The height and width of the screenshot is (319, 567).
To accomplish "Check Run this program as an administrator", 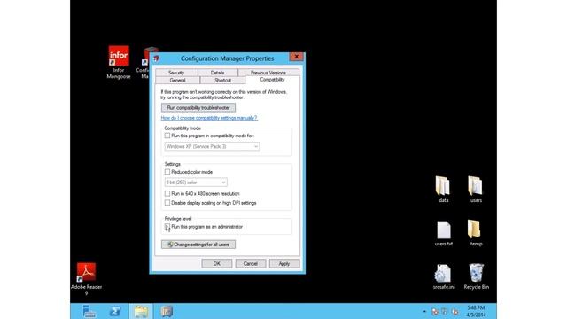I will coord(167,227).
